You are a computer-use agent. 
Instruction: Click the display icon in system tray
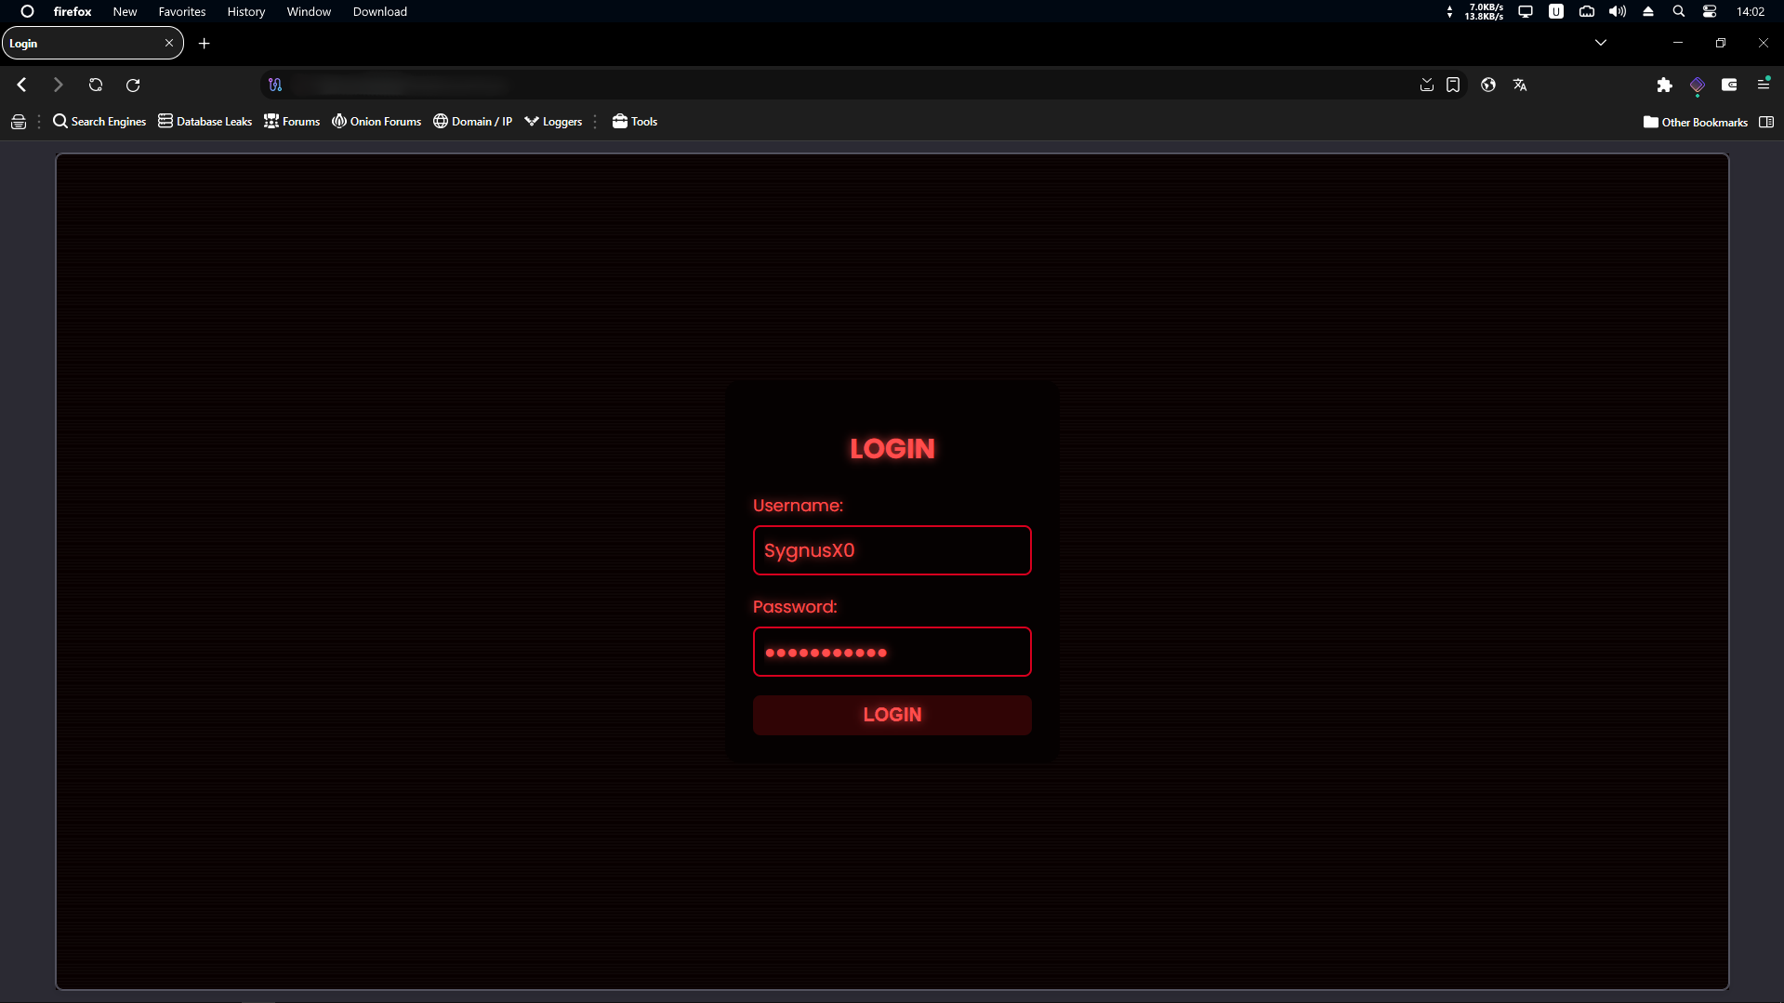coord(1526,11)
